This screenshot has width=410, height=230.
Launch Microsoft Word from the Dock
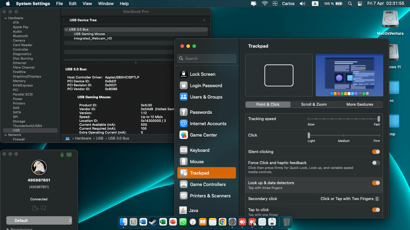[143, 222]
